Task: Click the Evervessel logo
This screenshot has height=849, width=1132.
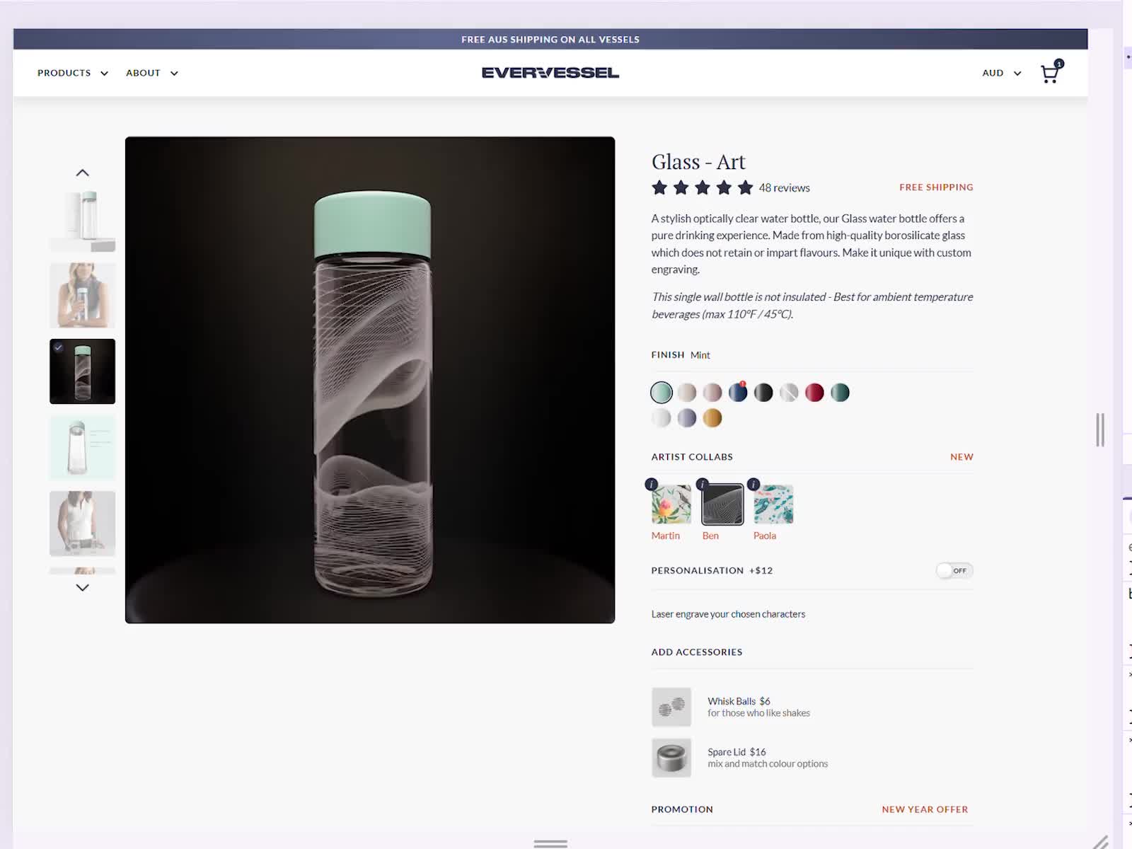Action: pyautogui.click(x=550, y=73)
